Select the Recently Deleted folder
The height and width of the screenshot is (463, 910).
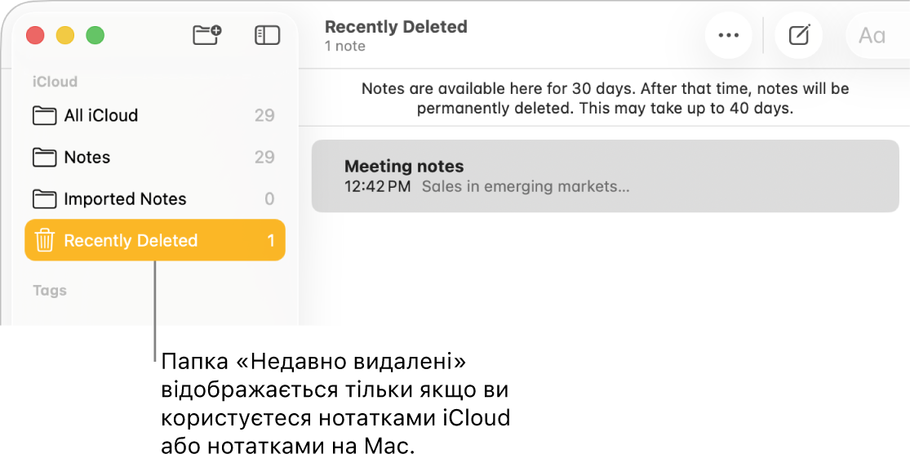[x=131, y=240]
